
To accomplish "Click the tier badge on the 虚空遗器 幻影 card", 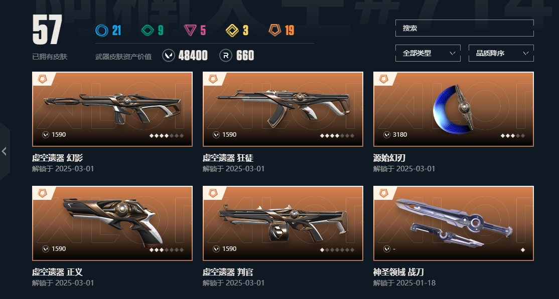I will [43, 79].
